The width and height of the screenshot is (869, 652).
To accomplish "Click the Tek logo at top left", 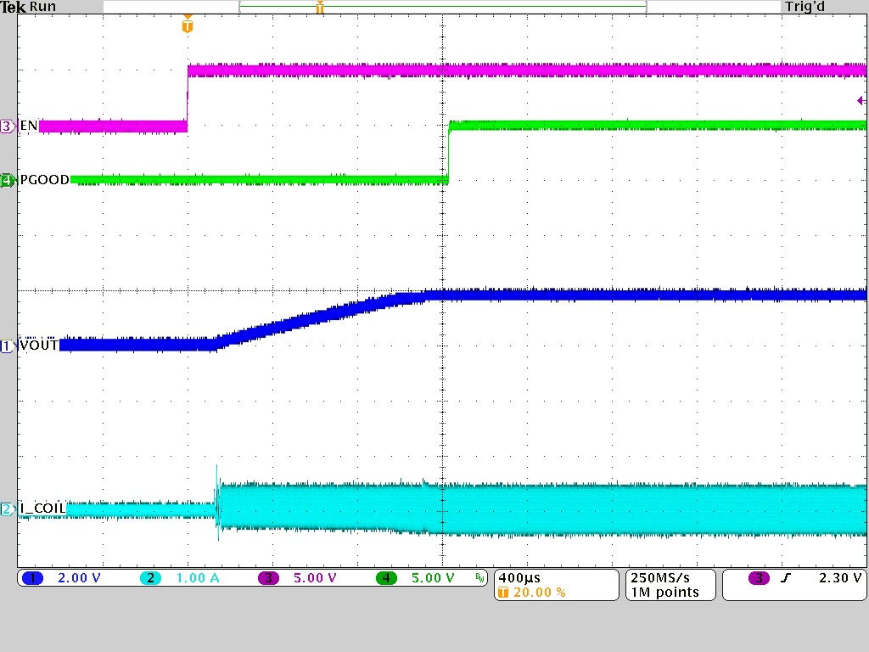I will (x=14, y=7).
